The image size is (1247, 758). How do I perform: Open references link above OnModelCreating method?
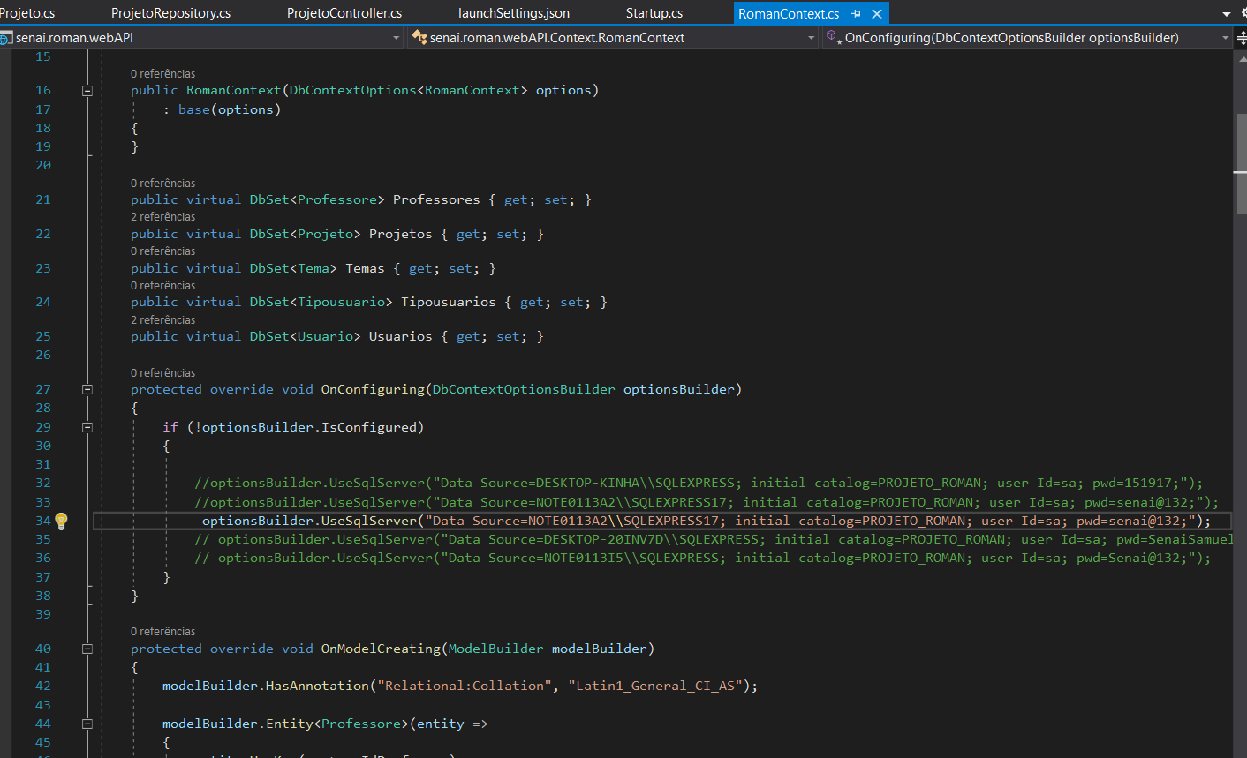tap(163, 632)
